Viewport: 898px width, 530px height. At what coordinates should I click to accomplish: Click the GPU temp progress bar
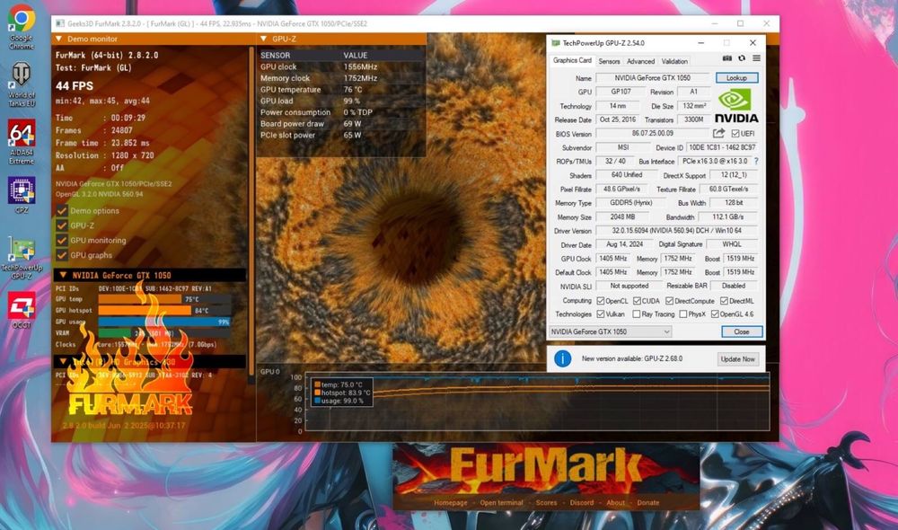(x=164, y=299)
